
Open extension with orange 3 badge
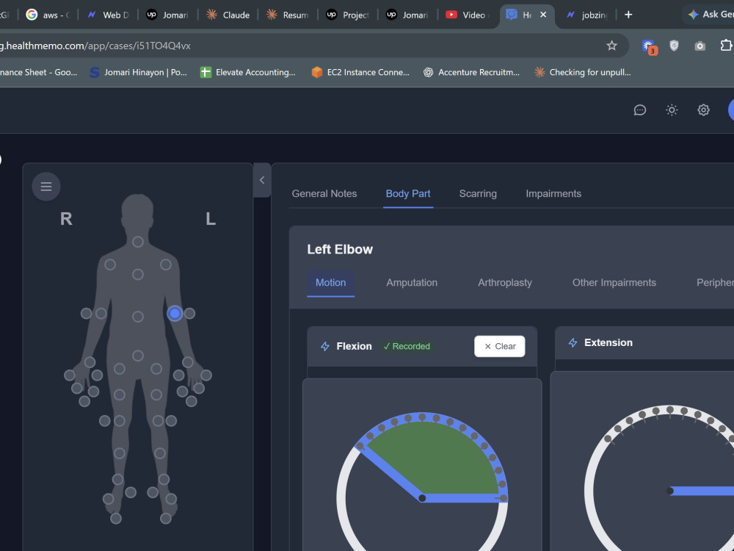pos(650,46)
